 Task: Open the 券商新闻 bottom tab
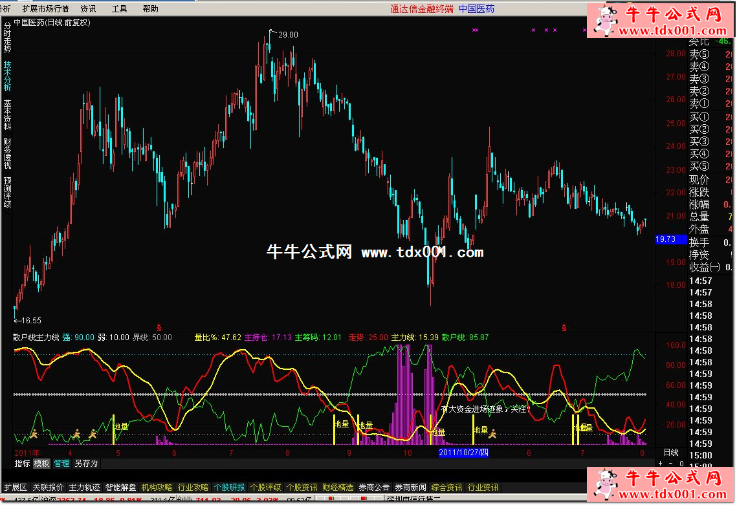(410, 487)
